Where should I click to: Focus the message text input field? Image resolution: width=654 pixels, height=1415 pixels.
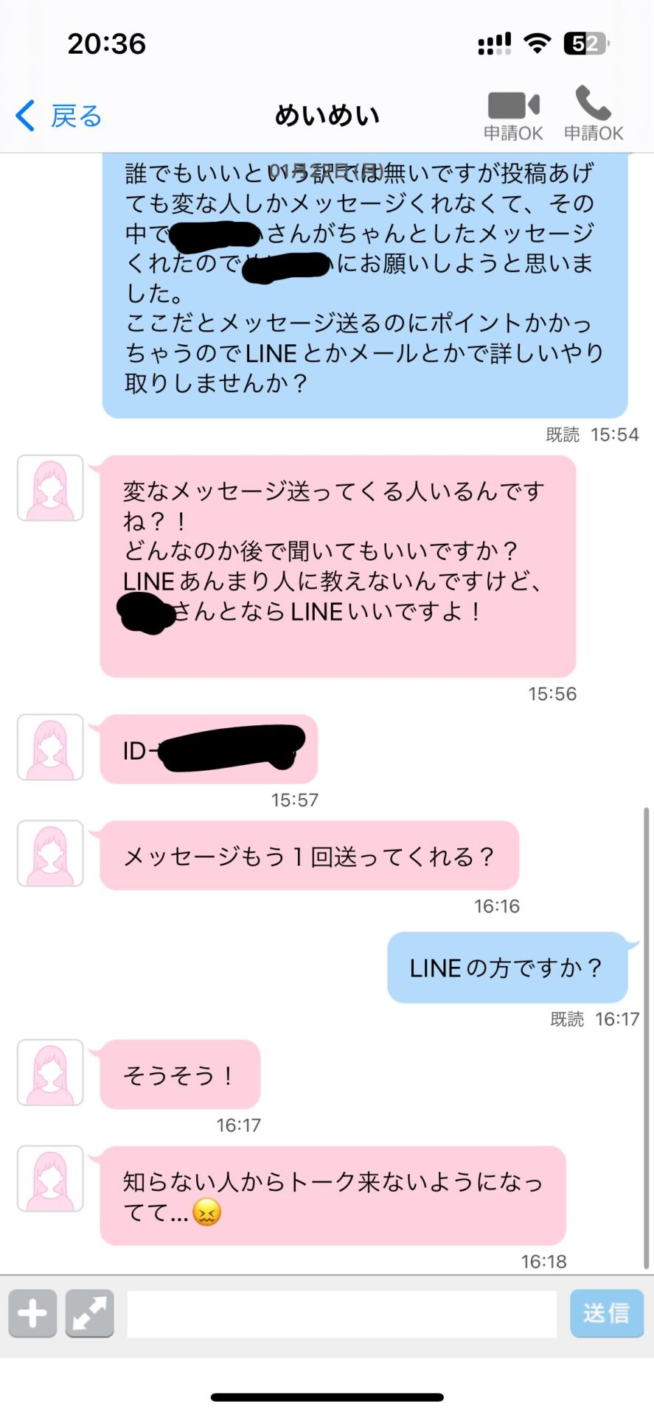click(341, 1313)
